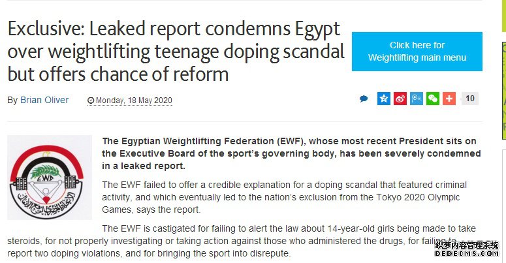
Task: Click the article headline about Egypt doping
Action: 176,52
